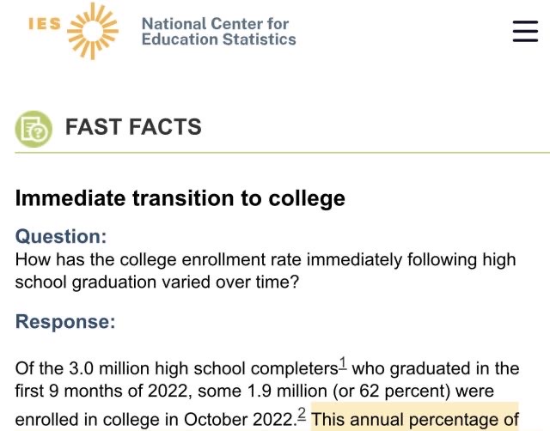550x431 pixels.
Task: Click the highlighted This annual percentage text
Action: 414,419
